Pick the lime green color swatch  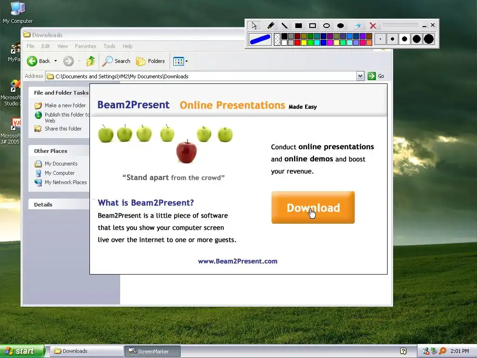[311, 42]
